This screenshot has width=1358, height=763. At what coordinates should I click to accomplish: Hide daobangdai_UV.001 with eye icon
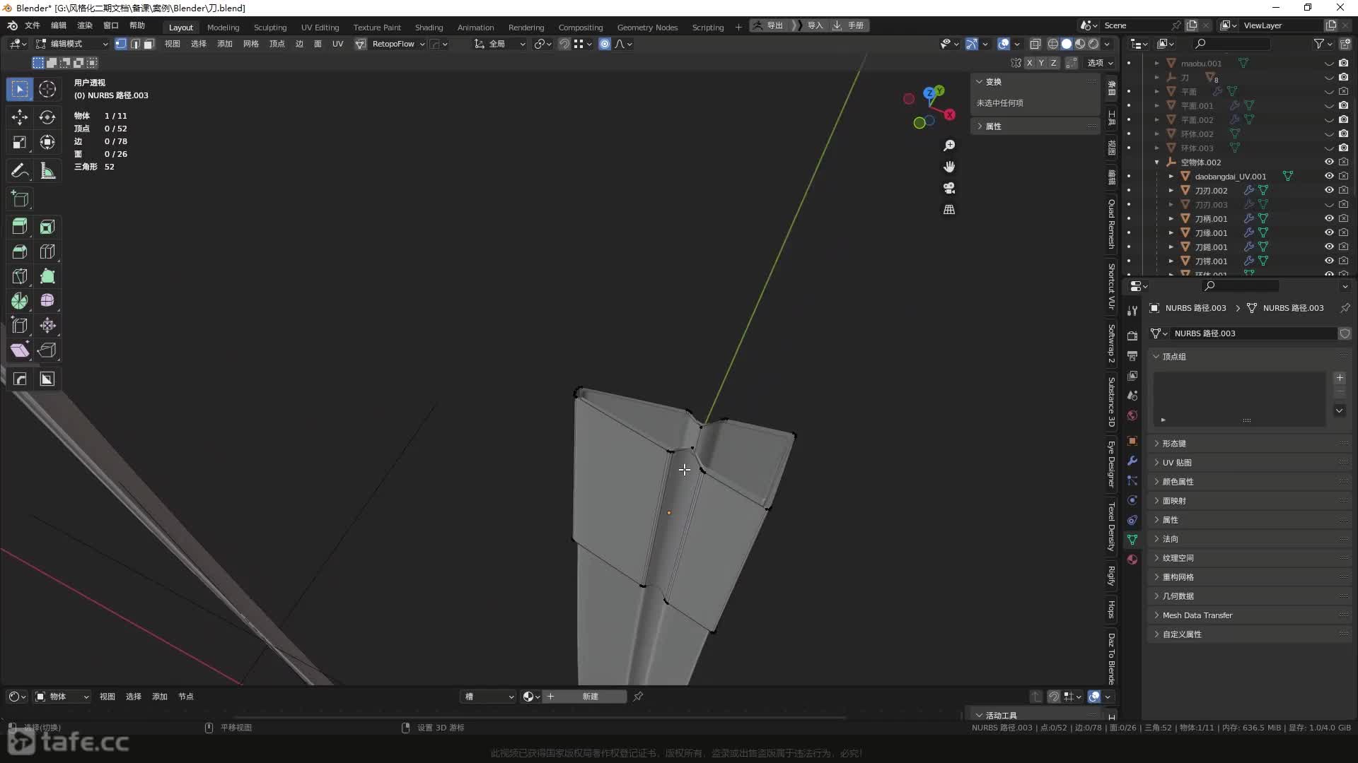(x=1329, y=177)
